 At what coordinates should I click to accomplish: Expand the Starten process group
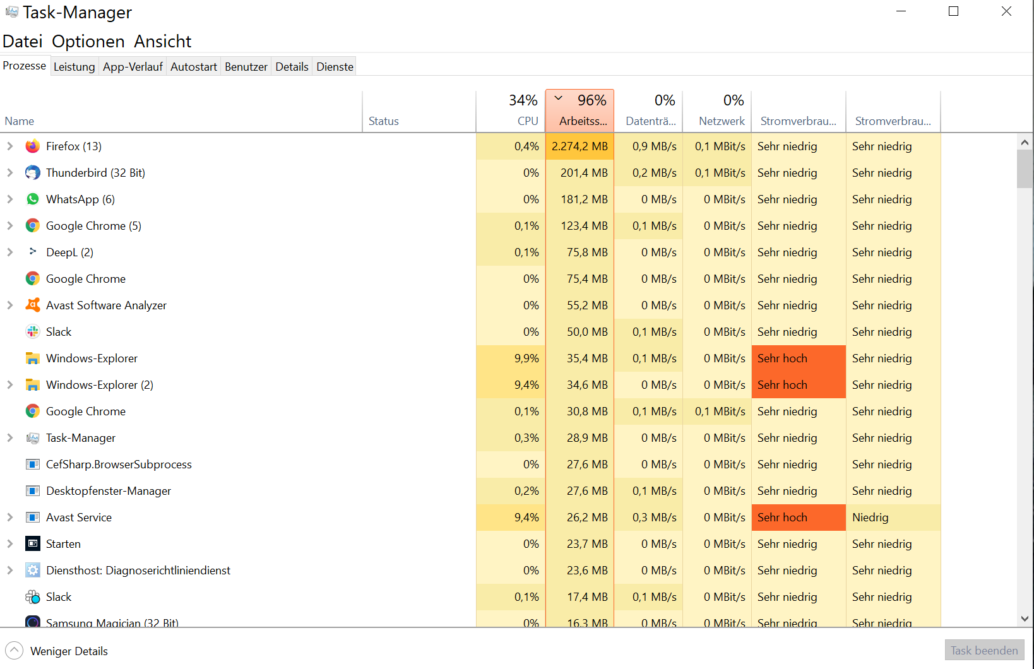coord(9,544)
